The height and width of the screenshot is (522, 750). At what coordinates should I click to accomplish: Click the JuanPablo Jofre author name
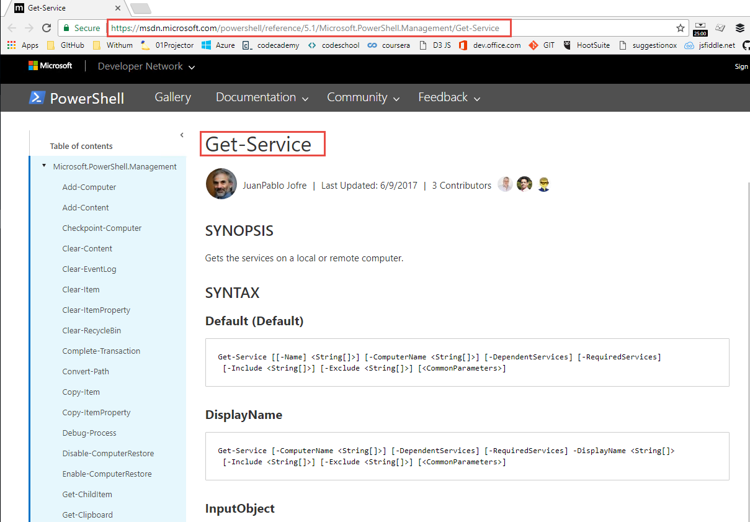coord(274,185)
